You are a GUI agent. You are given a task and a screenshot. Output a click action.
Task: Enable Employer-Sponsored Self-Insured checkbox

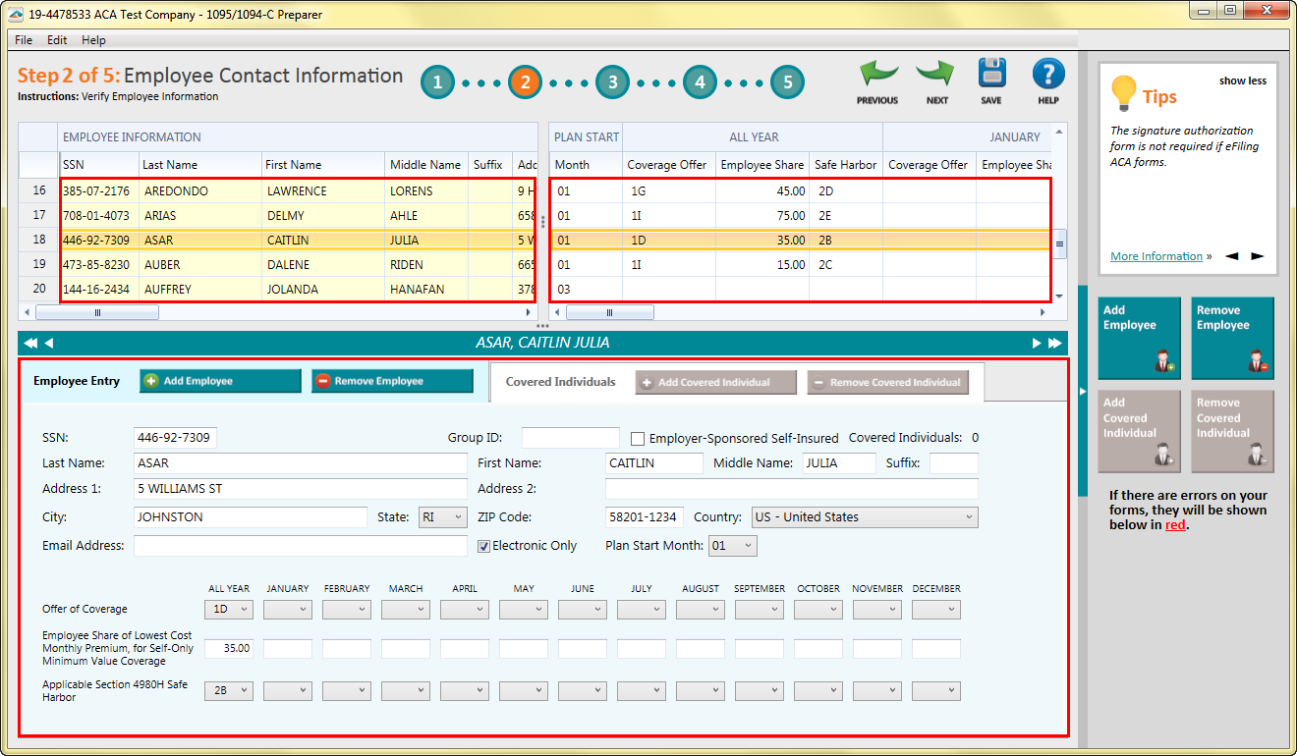coord(638,439)
